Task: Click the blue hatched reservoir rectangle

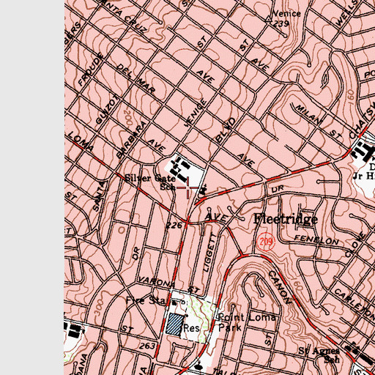Action: click(175, 324)
